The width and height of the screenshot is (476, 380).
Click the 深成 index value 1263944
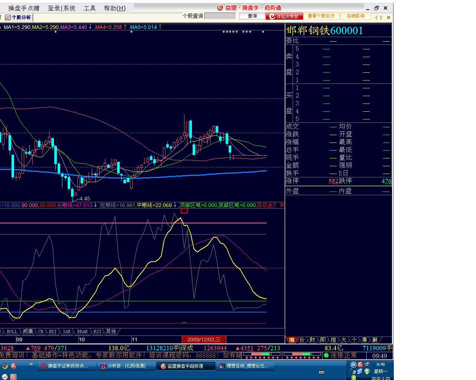[x=215, y=348]
